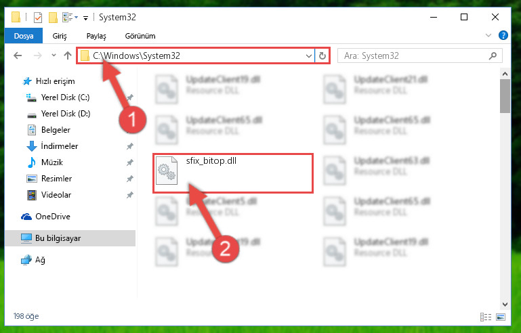
Task: Switch to details view icon in status bar
Action: pos(486,317)
